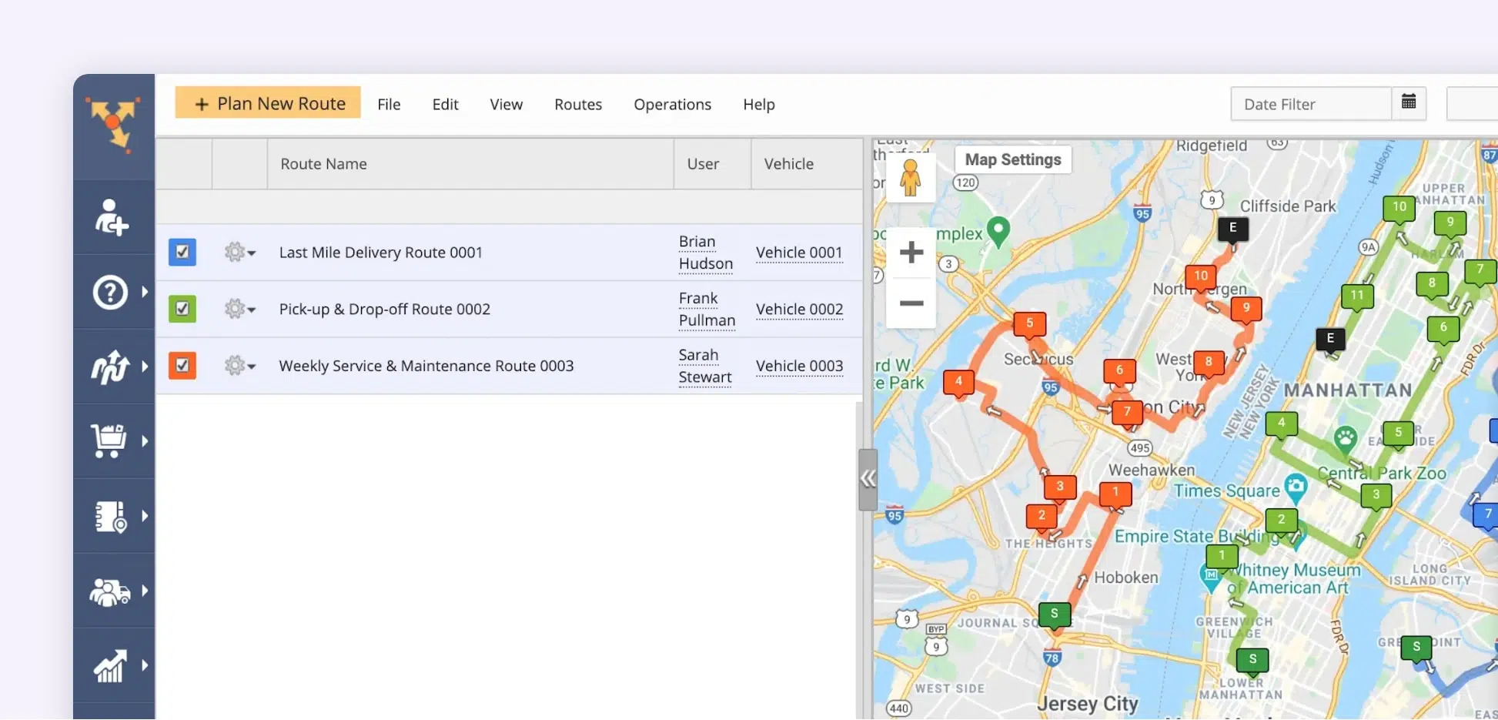Click the Plan New Route button

[268, 103]
